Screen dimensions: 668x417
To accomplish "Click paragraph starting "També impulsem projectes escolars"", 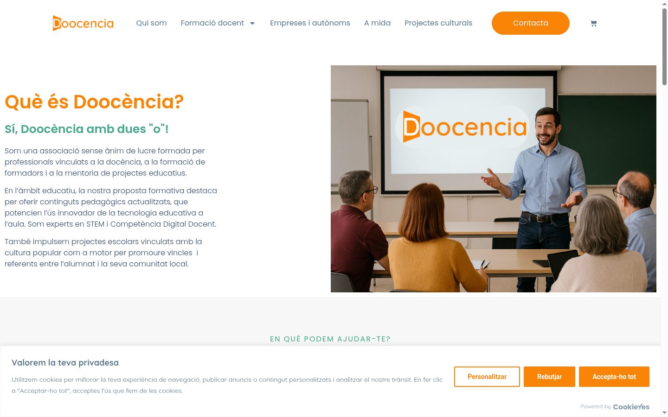I will coord(103,253).
